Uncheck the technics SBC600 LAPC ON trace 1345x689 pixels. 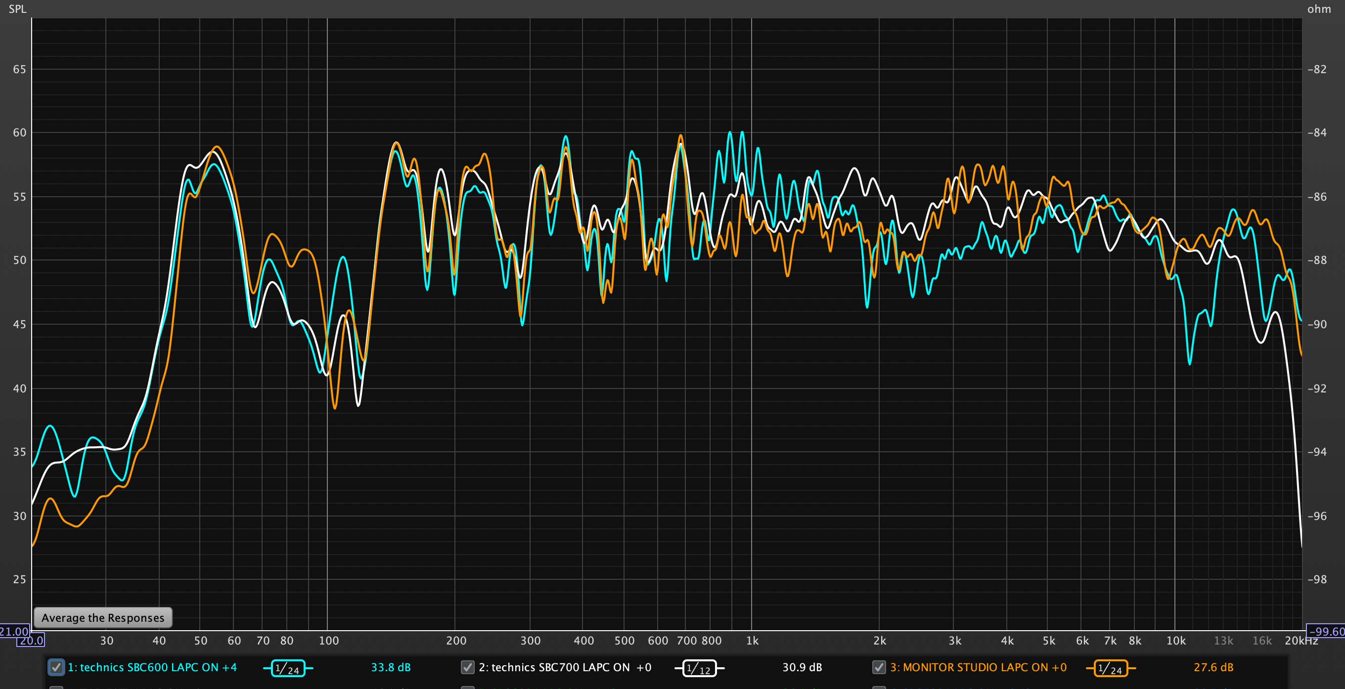click(x=56, y=667)
